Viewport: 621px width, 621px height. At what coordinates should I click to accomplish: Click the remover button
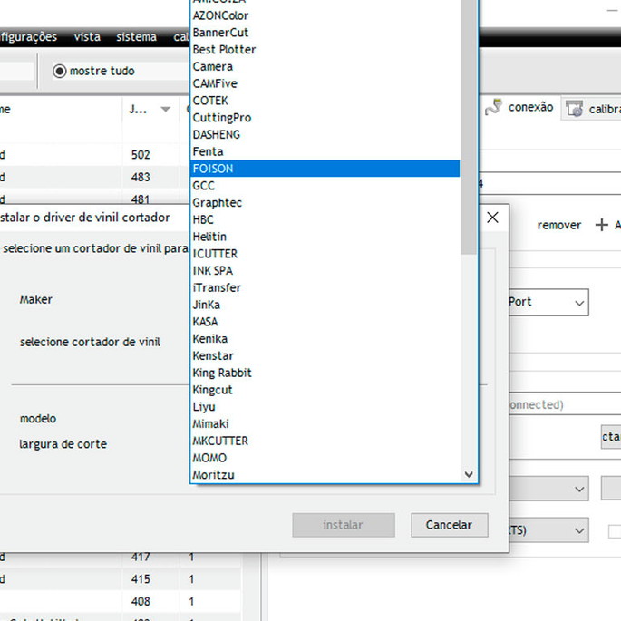(x=558, y=226)
